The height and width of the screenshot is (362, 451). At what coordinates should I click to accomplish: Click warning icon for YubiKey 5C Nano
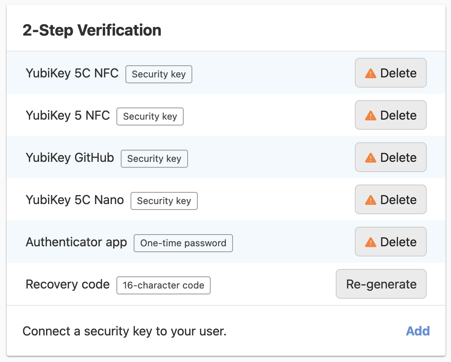coord(370,200)
